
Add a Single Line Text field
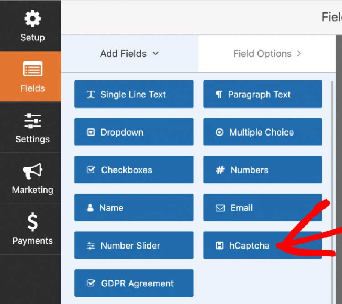134,94
